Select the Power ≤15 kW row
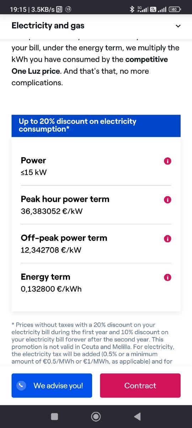The image size is (192, 428). [96, 166]
